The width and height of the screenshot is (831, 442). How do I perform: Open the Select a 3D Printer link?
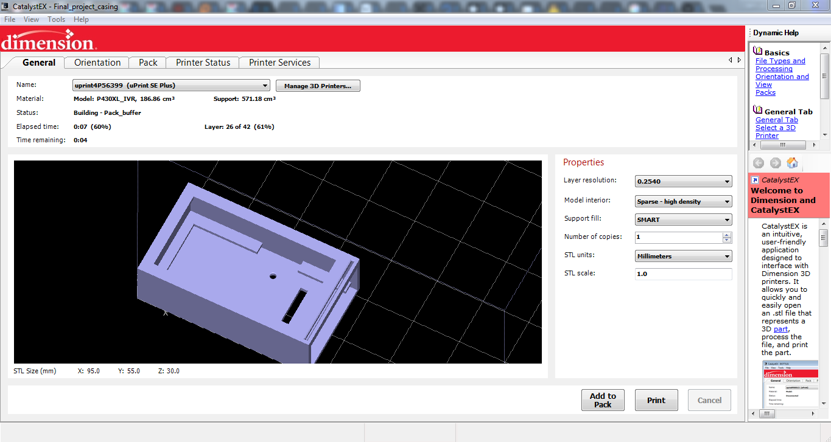775,131
